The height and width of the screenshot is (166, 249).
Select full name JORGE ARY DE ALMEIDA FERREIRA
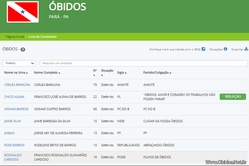click(58, 133)
